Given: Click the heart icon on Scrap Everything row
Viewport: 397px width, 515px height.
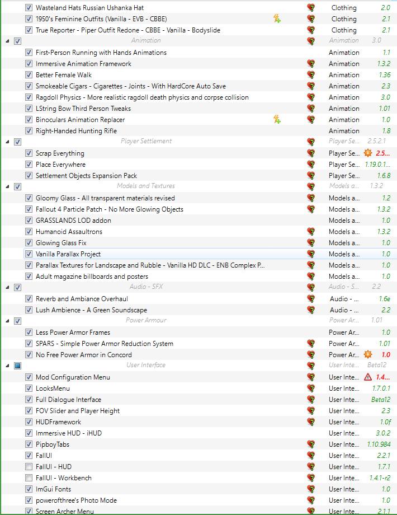Looking at the screenshot, I should (311, 153).
